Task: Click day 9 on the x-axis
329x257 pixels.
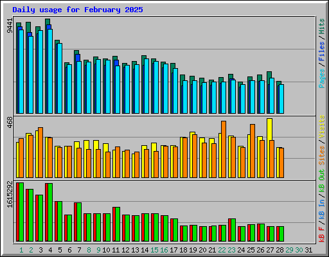Action: [98, 250]
